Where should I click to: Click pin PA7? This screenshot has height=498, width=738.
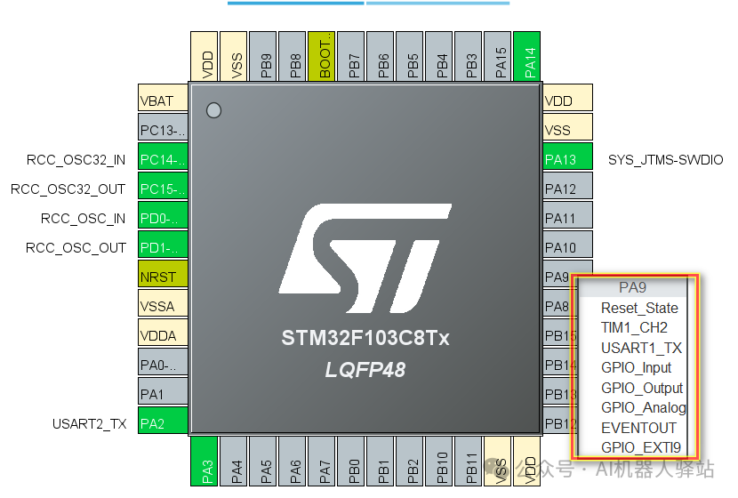point(322,462)
